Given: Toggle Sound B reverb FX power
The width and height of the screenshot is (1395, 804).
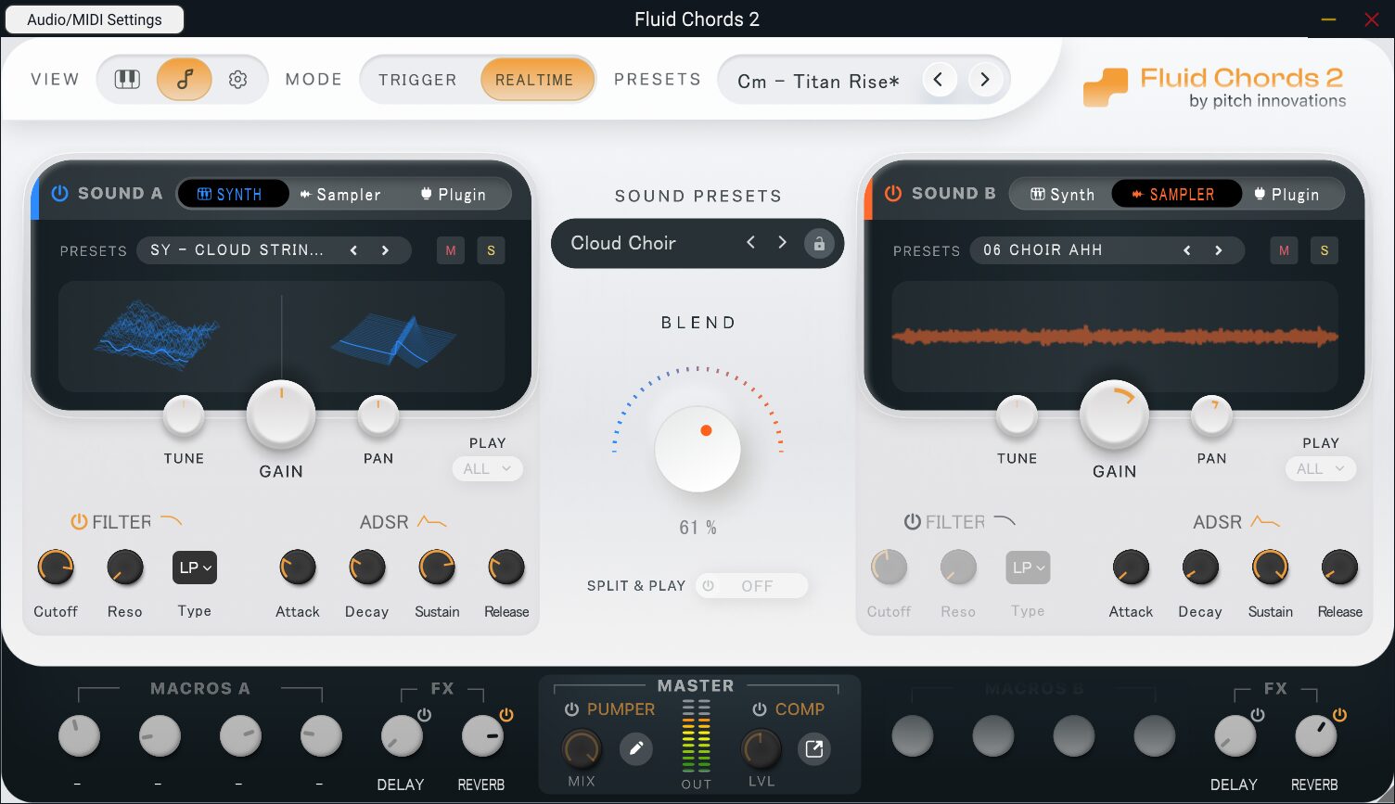Looking at the screenshot, I should [x=1339, y=715].
